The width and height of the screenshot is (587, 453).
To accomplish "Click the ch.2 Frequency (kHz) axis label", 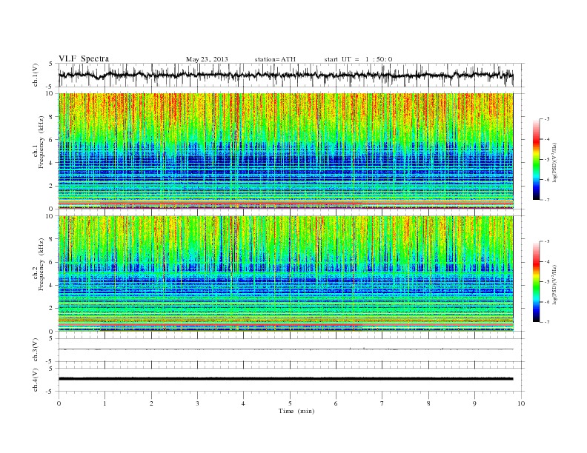I will click(38, 265).
